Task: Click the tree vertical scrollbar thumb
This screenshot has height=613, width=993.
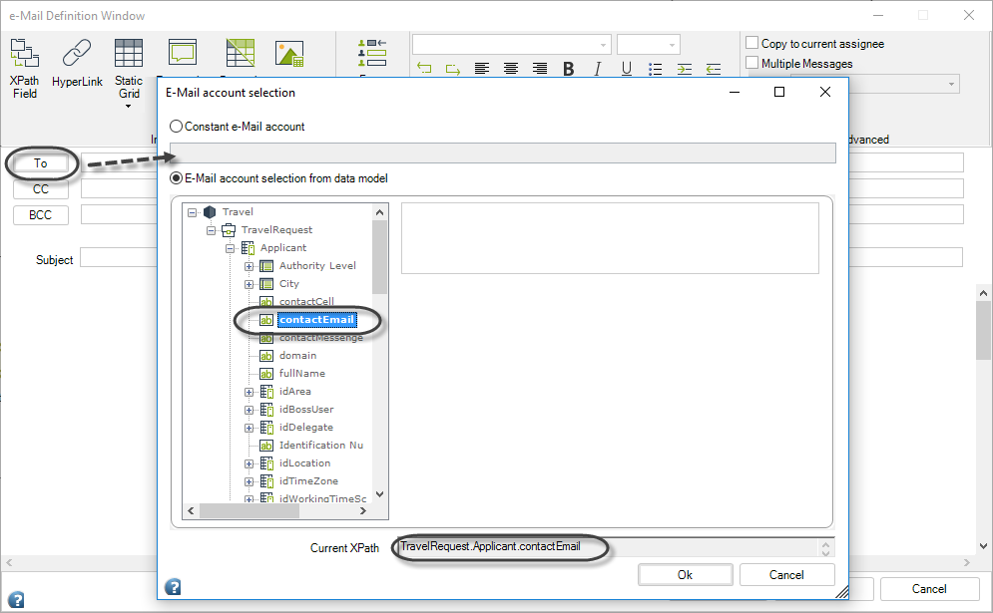Action: 379,257
